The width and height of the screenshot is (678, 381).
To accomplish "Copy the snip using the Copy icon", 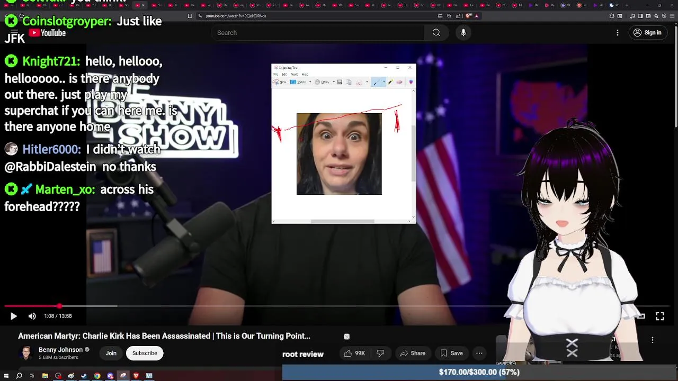I will (349, 82).
